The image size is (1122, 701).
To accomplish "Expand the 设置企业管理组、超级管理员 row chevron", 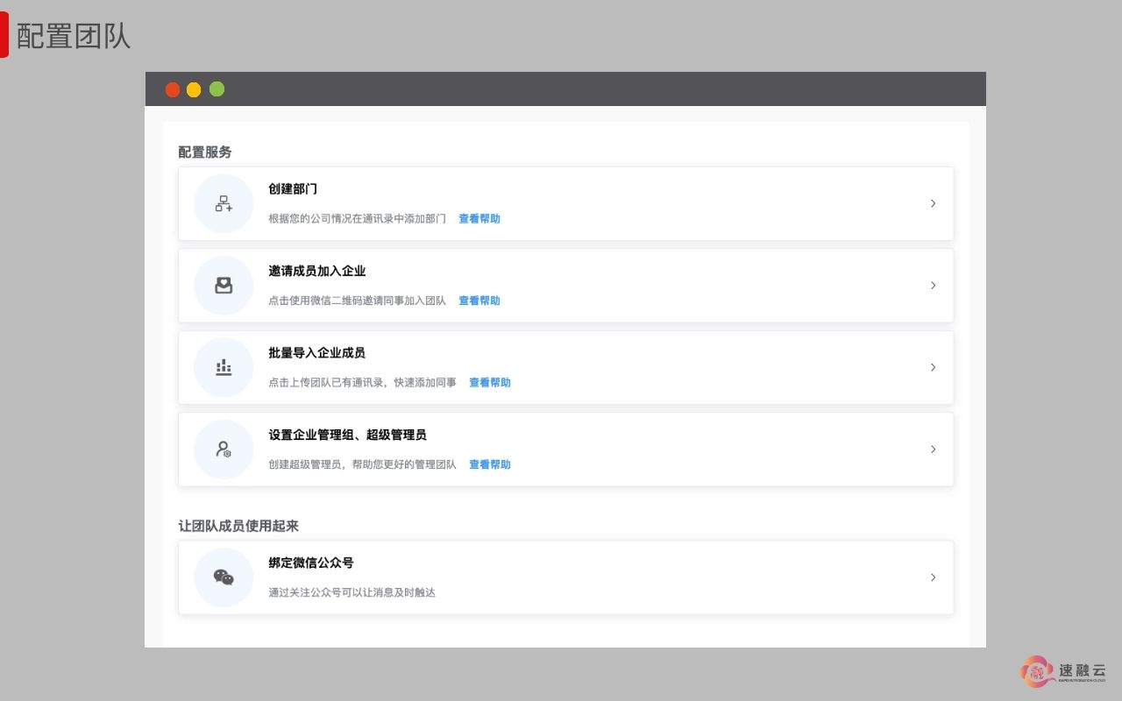I will pyautogui.click(x=933, y=449).
